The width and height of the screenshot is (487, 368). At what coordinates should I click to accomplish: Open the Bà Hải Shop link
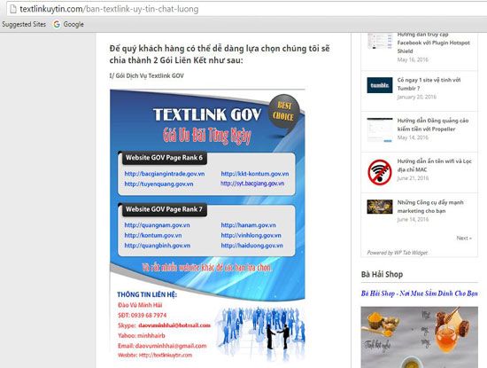pos(420,294)
